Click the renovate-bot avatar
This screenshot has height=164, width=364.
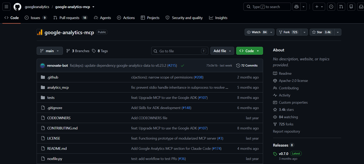(x=43, y=66)
